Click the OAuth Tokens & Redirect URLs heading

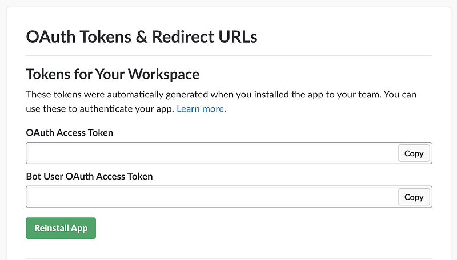point(142,36)
